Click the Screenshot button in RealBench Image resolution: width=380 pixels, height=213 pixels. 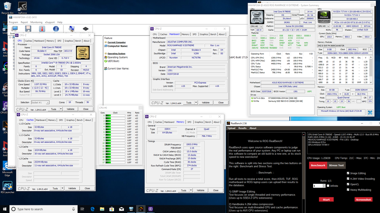tap(363, 199)
